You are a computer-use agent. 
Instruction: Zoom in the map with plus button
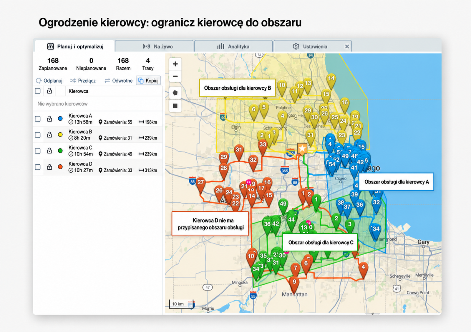point(175,64)
